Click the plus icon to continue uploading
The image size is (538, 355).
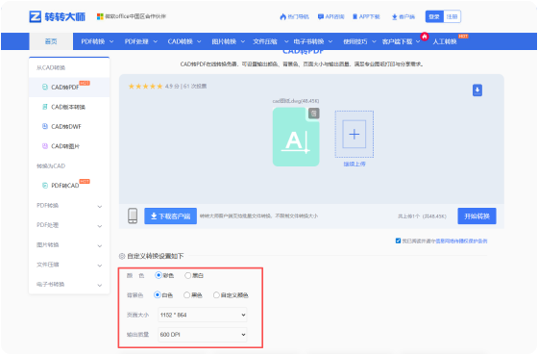pos(355,134)
